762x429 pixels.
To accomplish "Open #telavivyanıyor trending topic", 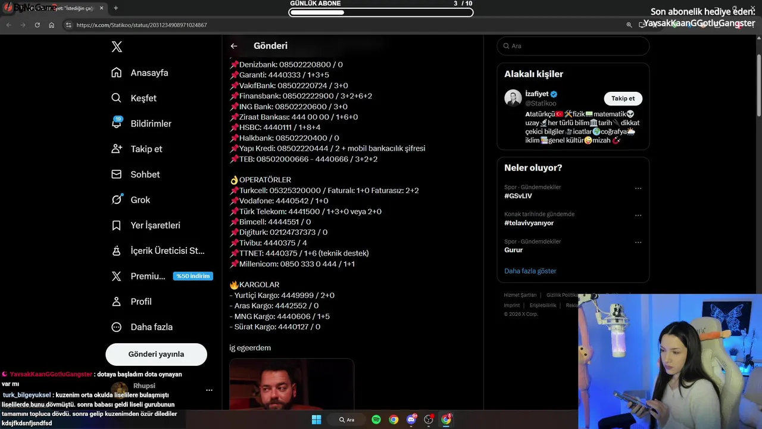I will 529,223.
